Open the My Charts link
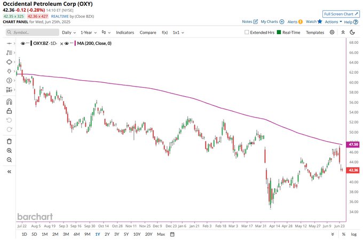The image size is (363, 240). pyautogui.click(x=272, y=22)
